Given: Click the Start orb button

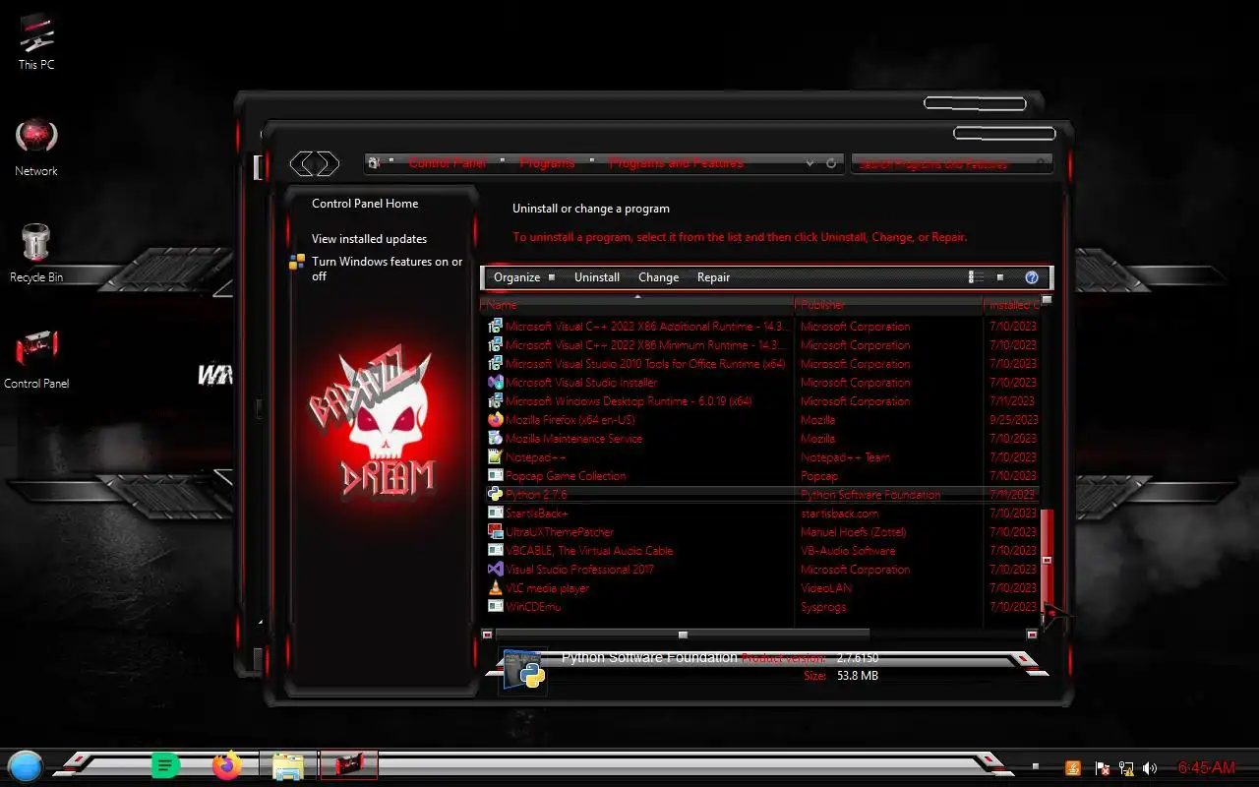Looking at the screenshot, I should pos(26,766).
